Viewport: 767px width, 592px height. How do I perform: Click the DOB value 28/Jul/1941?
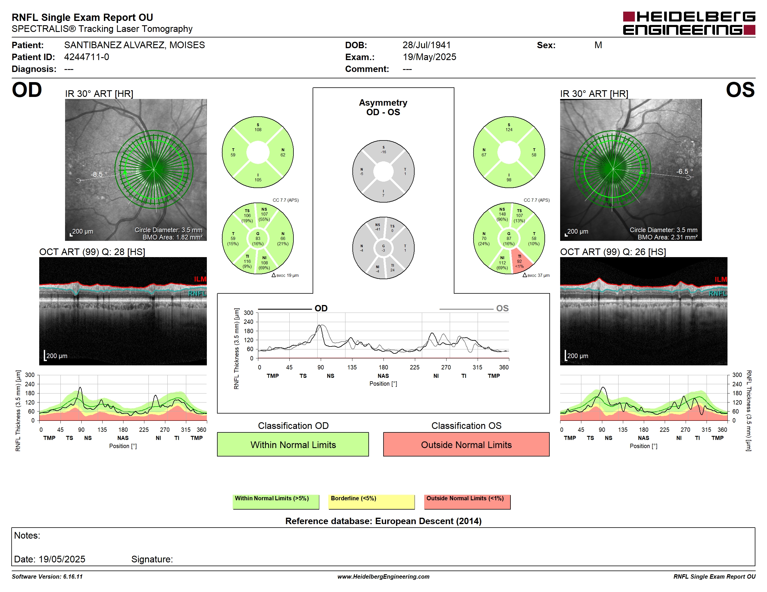click(x=426, y=45)
